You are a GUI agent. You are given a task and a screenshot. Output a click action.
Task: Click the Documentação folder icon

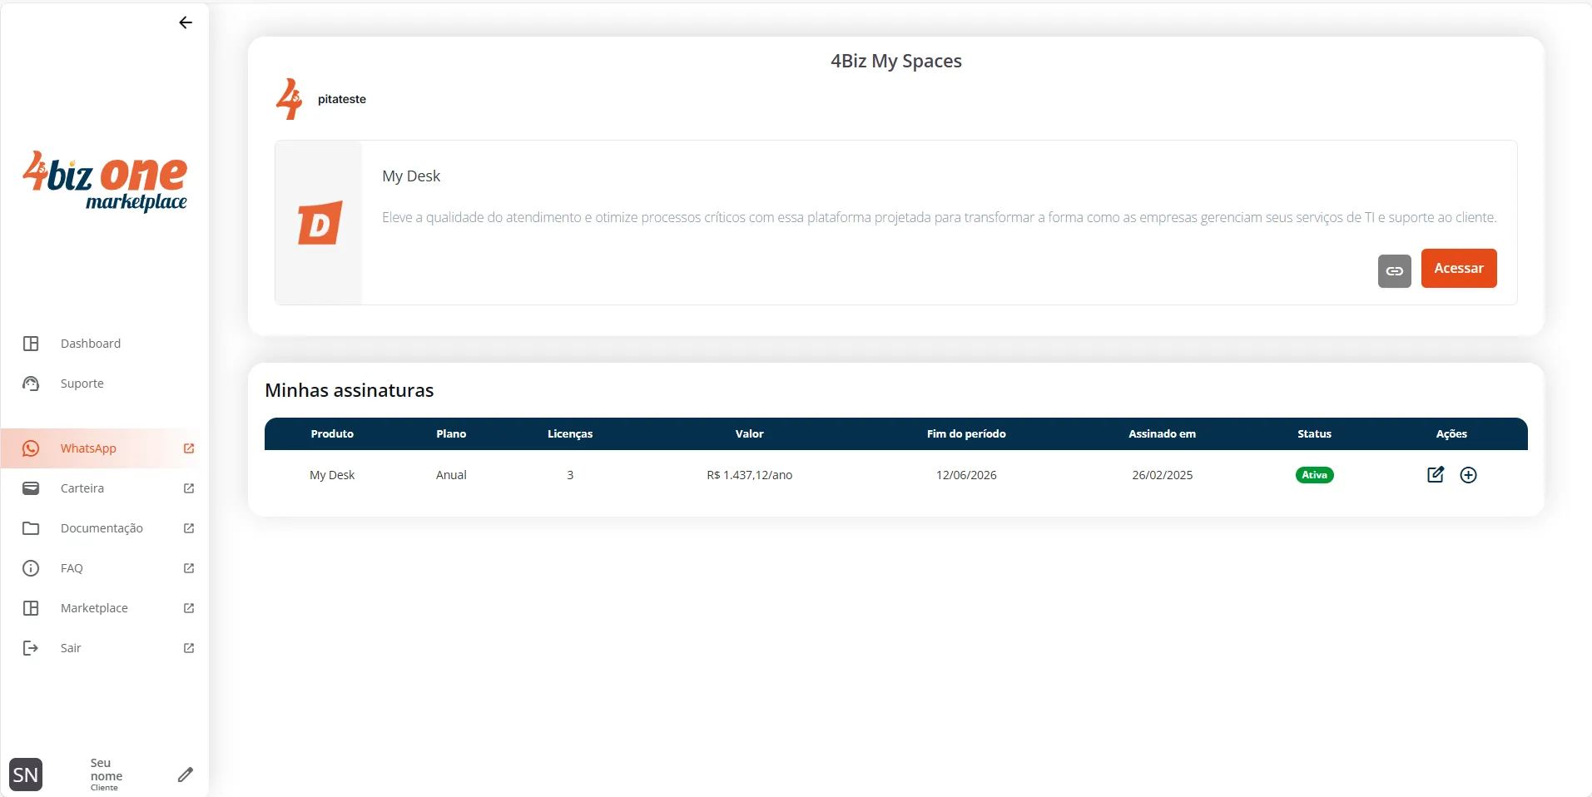pyautogui.click(x=31, y=528)
